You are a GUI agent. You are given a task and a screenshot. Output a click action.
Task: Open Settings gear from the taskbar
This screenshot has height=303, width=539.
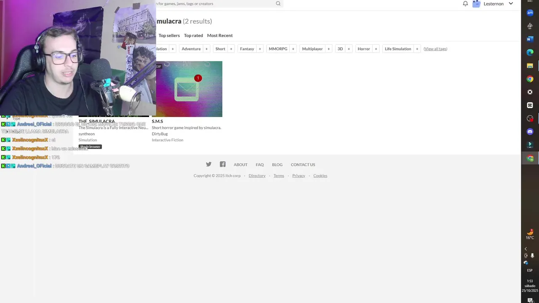pyautogui.click(x=530, y=92)
